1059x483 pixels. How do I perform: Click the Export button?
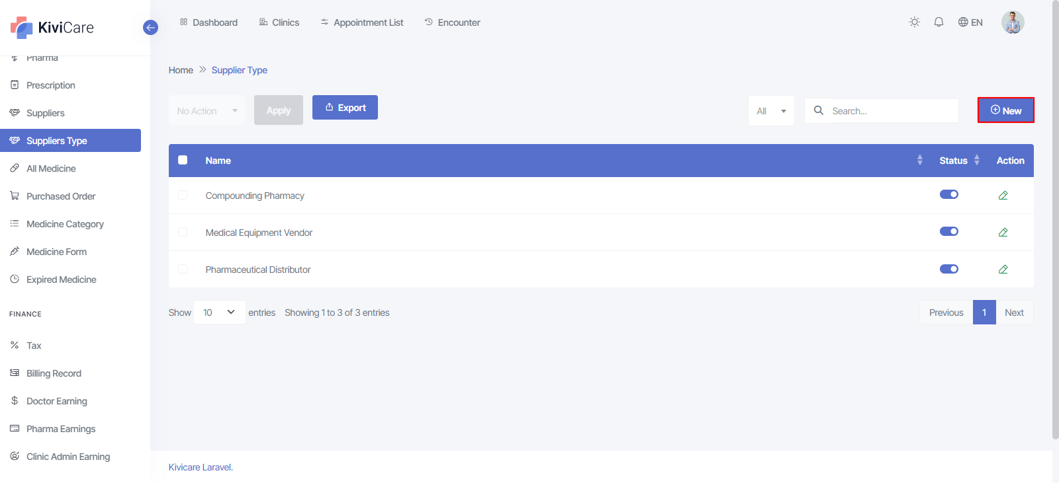point(345,108)
